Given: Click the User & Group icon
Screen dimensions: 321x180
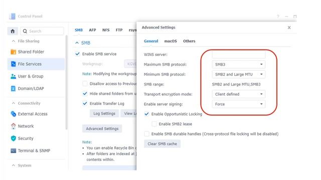Looking at the screenshot, I should 14,76.
